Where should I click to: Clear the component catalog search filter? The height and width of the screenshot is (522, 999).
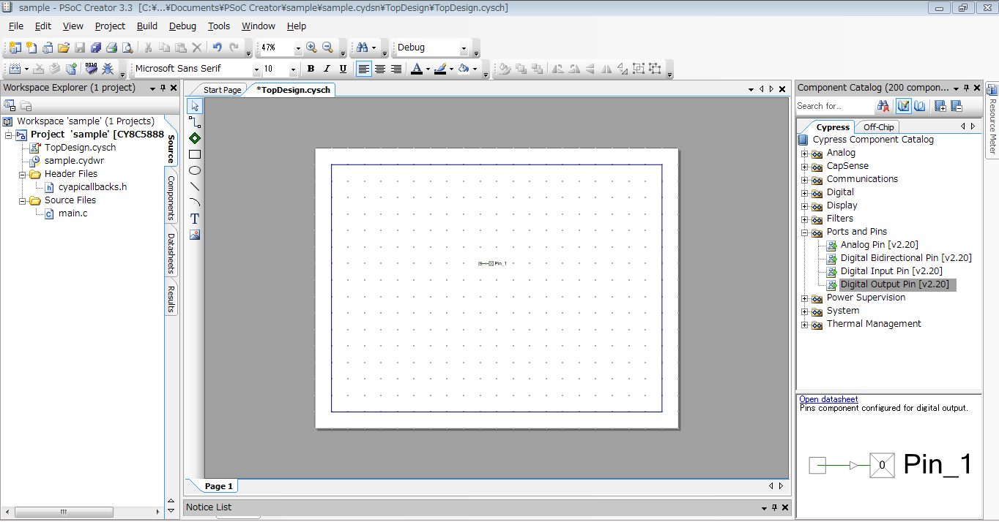pyautogui.click(x=883, y=106)
